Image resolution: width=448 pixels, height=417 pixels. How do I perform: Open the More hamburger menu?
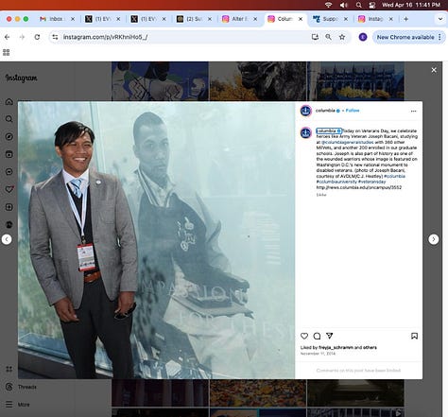point(18,405)
